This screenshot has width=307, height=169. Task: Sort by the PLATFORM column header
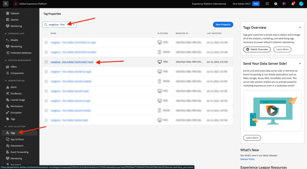tap(163, 33)
